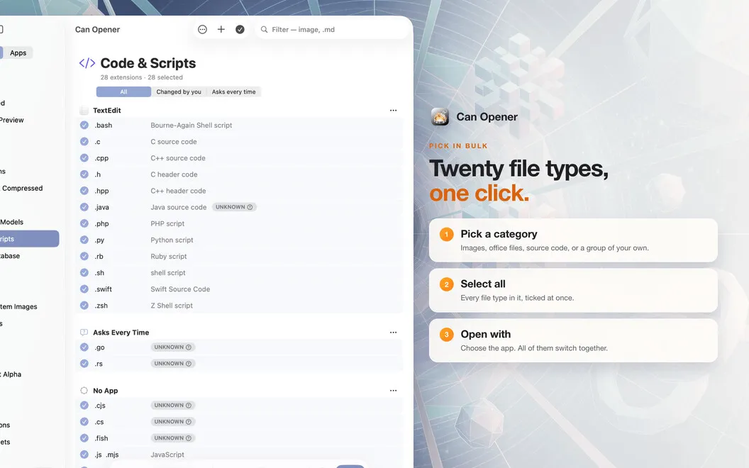749x468 pixels.
Task: Click the info icon on .java UNKNOWN badge
Action: 250,207
